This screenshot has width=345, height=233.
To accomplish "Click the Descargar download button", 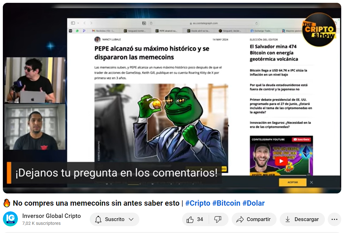I will [x=302, y=219].
